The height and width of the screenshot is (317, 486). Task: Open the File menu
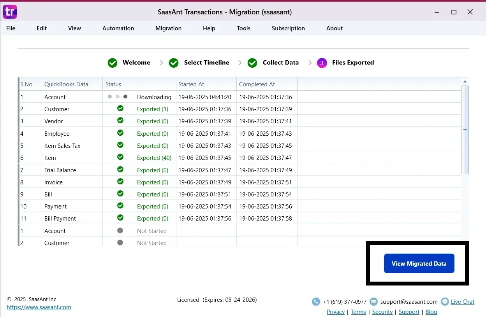click(11, 28)
